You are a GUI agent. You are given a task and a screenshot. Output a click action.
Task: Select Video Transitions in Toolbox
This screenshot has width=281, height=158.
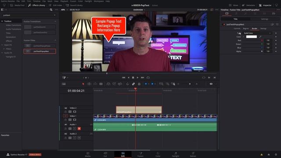click(x=14, y=25)
